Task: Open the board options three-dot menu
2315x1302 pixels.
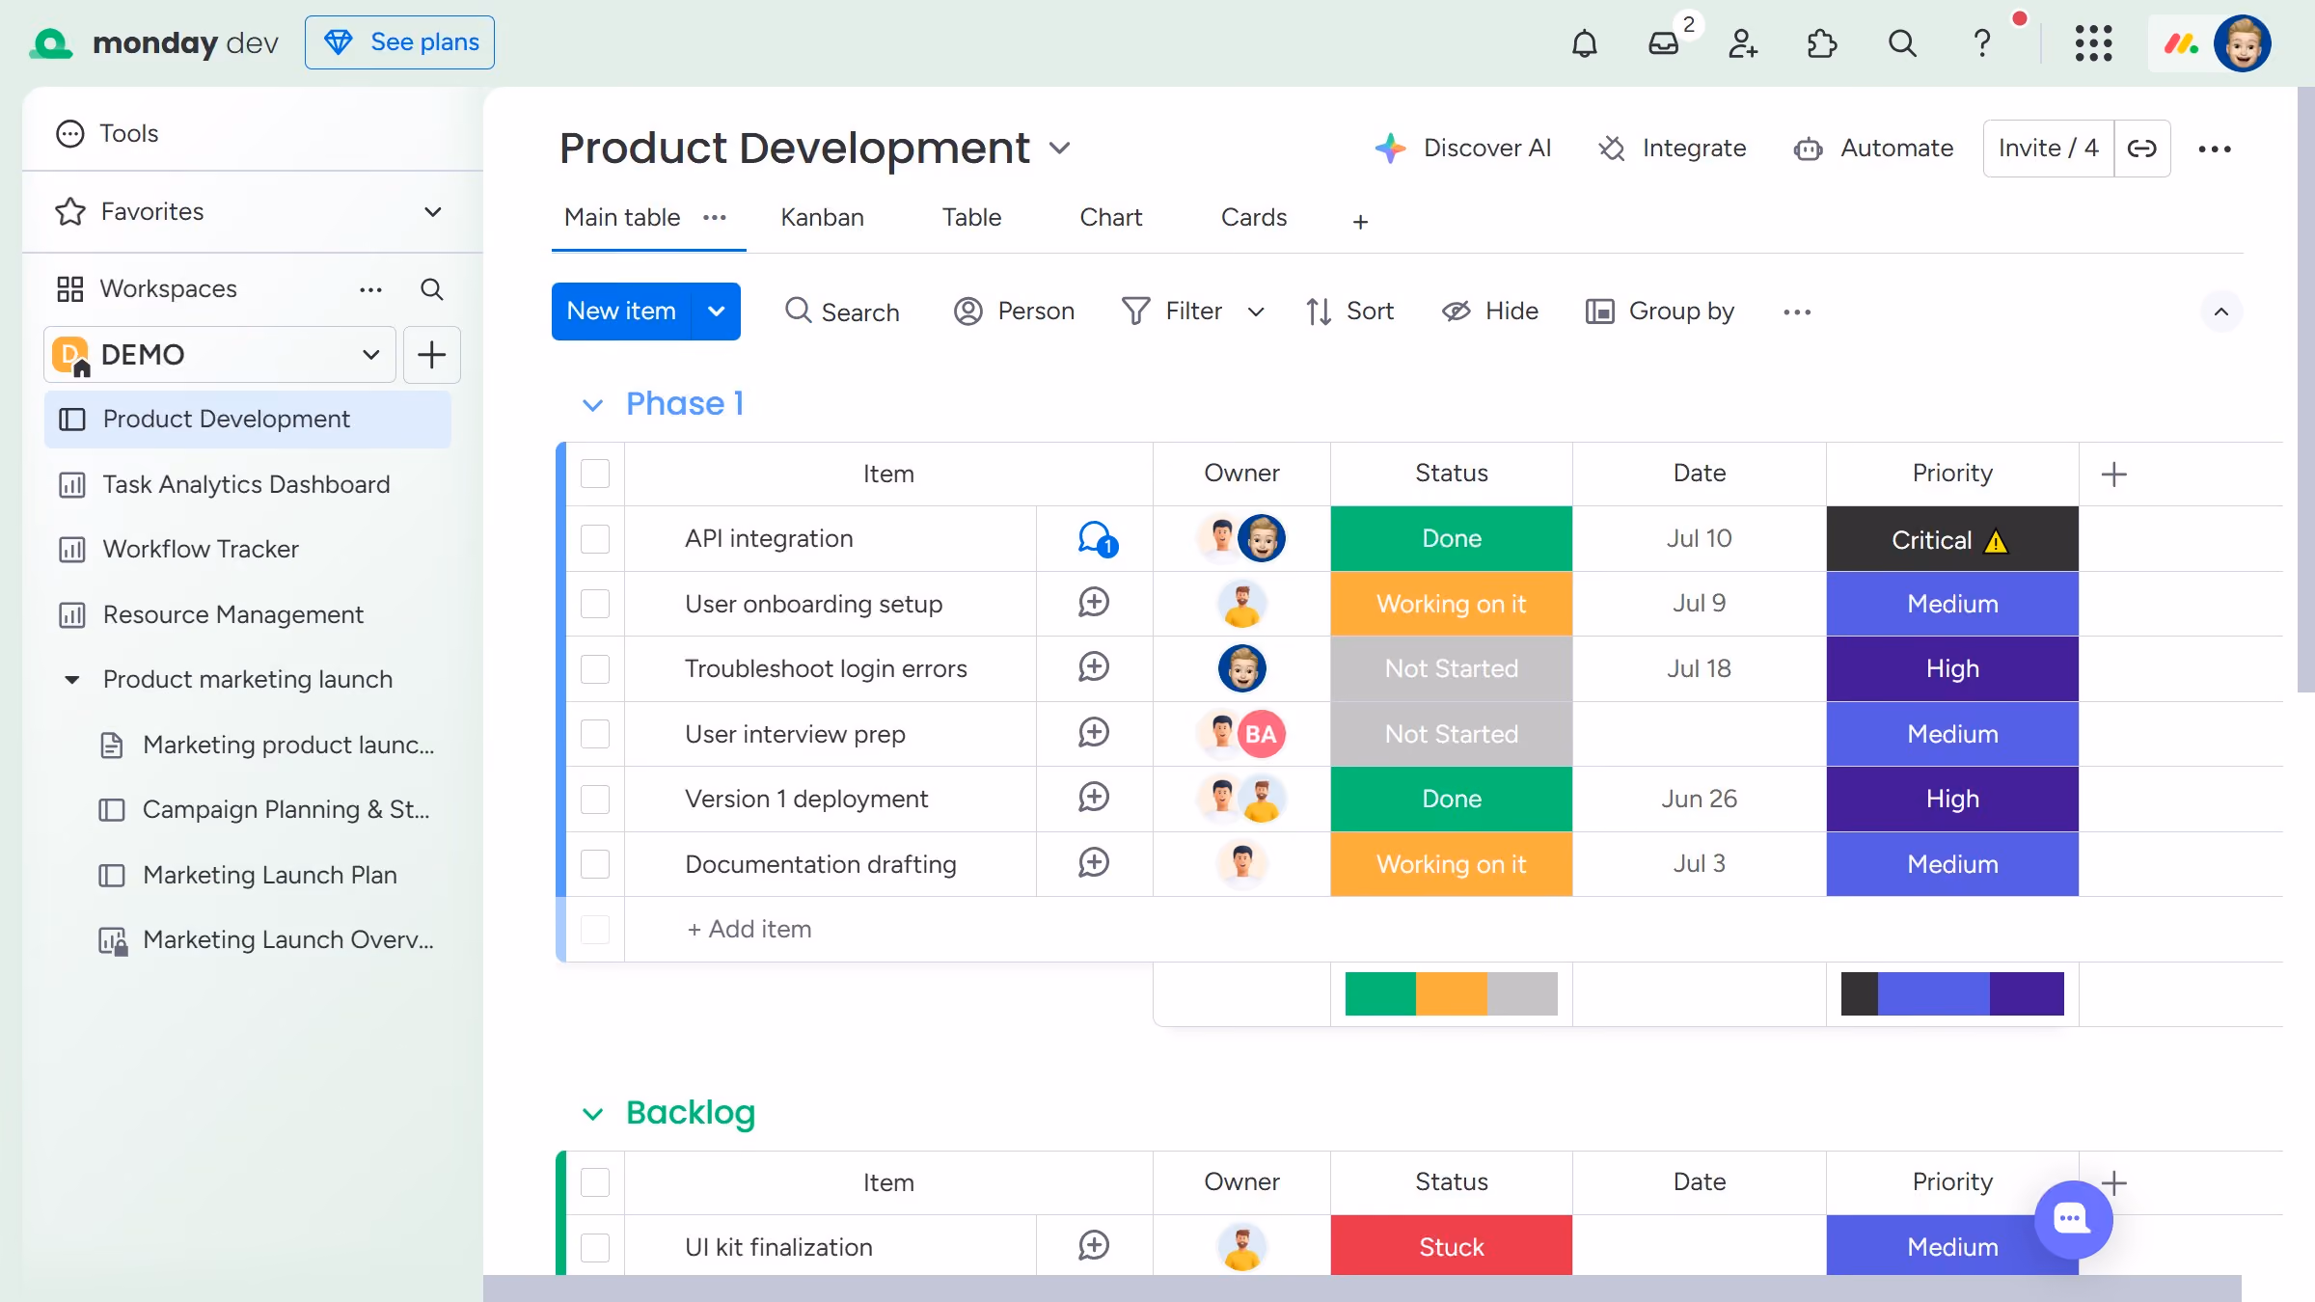Action: tap(2215, 149)
